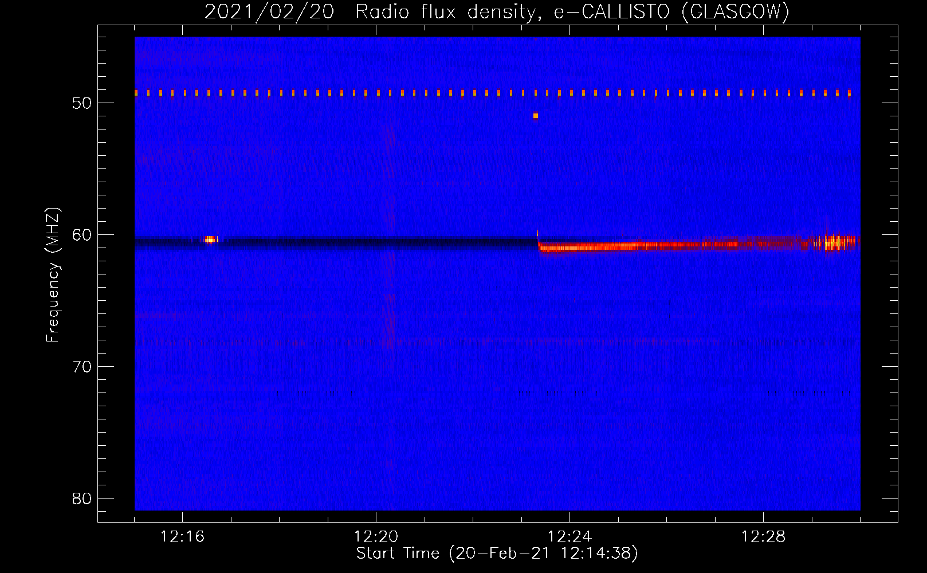
Task: Click the isolated orange spot near 51 MHz
Action: pyautogui.click(x=536, y=116)
